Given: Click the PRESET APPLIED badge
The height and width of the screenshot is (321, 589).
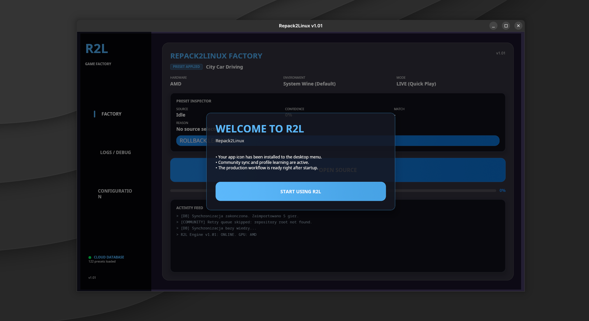Looking at the screenshot, I should coord(186,67).
